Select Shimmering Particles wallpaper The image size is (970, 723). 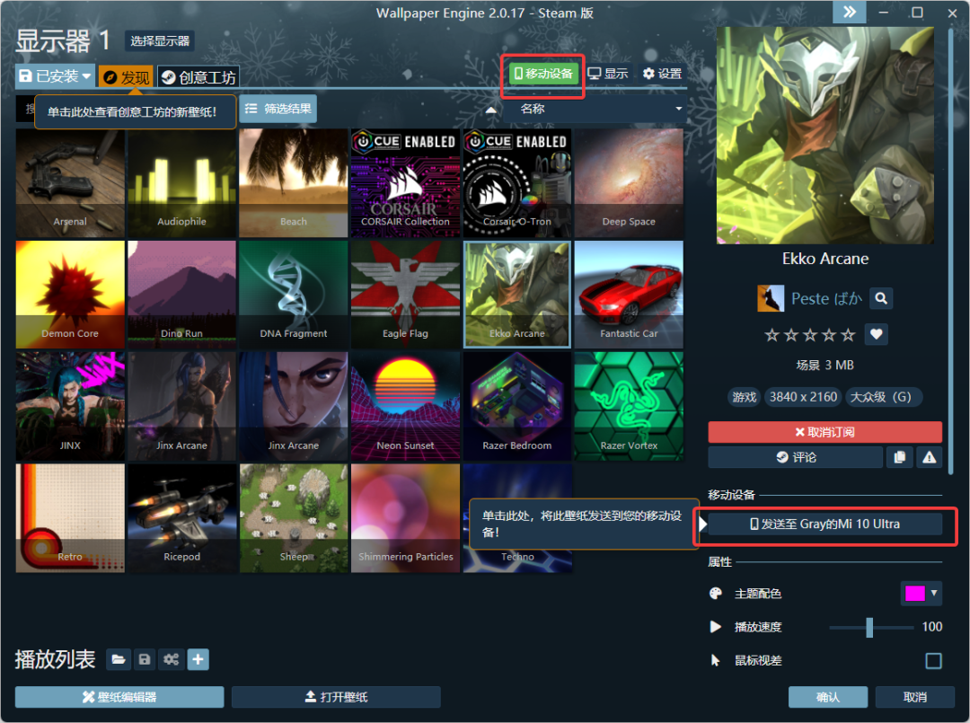(x=405, y=518)
